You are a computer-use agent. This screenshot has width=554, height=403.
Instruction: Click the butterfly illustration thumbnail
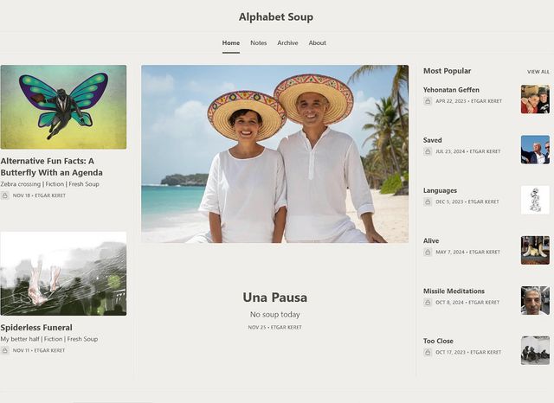click(63, 107)
